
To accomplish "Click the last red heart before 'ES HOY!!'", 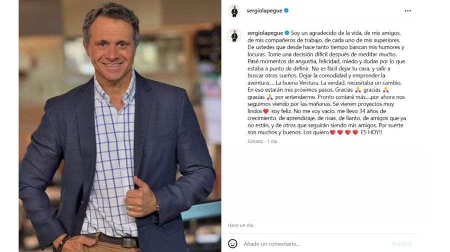I will (x=355, y=133).
